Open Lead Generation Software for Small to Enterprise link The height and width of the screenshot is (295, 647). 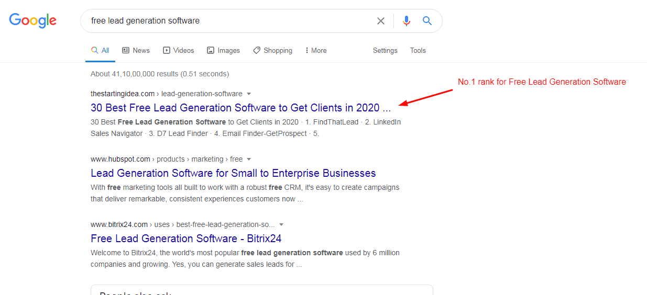point(233,173)
